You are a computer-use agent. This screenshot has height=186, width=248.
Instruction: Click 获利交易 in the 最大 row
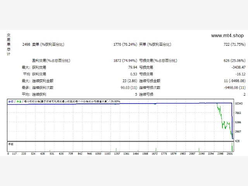coord(39,67)
